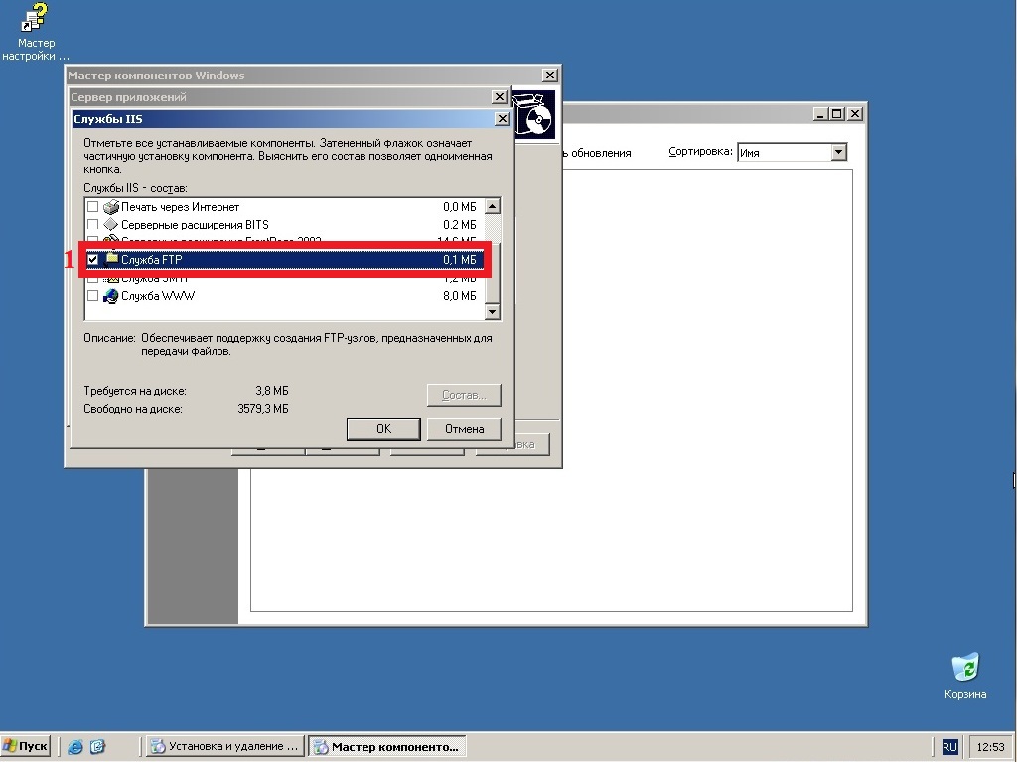Maximize the background Установка и удаление window
Screen dimensions: 1017x762
coord(836,114)
